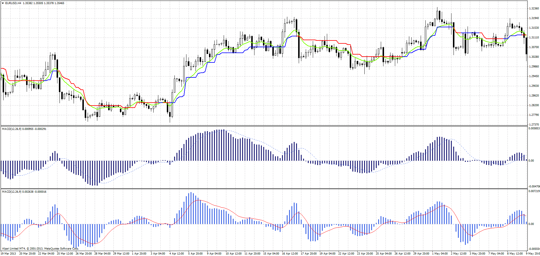This screenshot has width=540, height=256.
Task: Click the 3 Apr 04:00 time label
Action: tap(158, 254)
